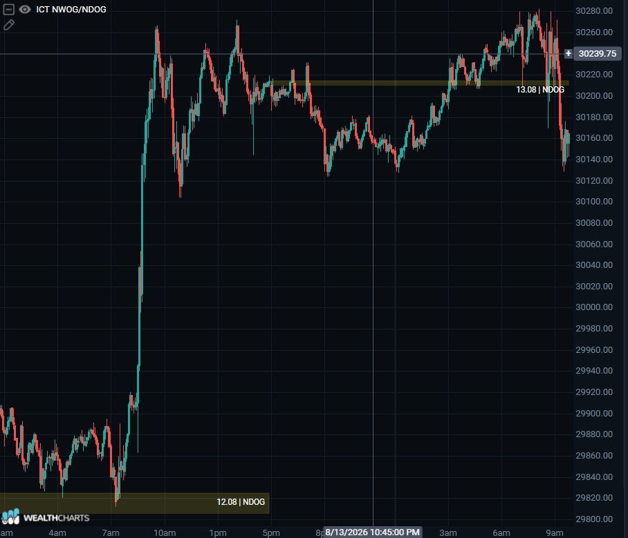This screenshot has height=538, width=628.
Task: Click the 1pm mark on time axis
Action: 218,532
